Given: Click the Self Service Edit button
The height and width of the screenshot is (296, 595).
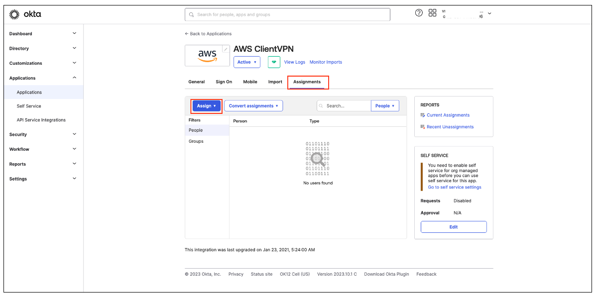Looking at the screenshot, I should [454, 227].
